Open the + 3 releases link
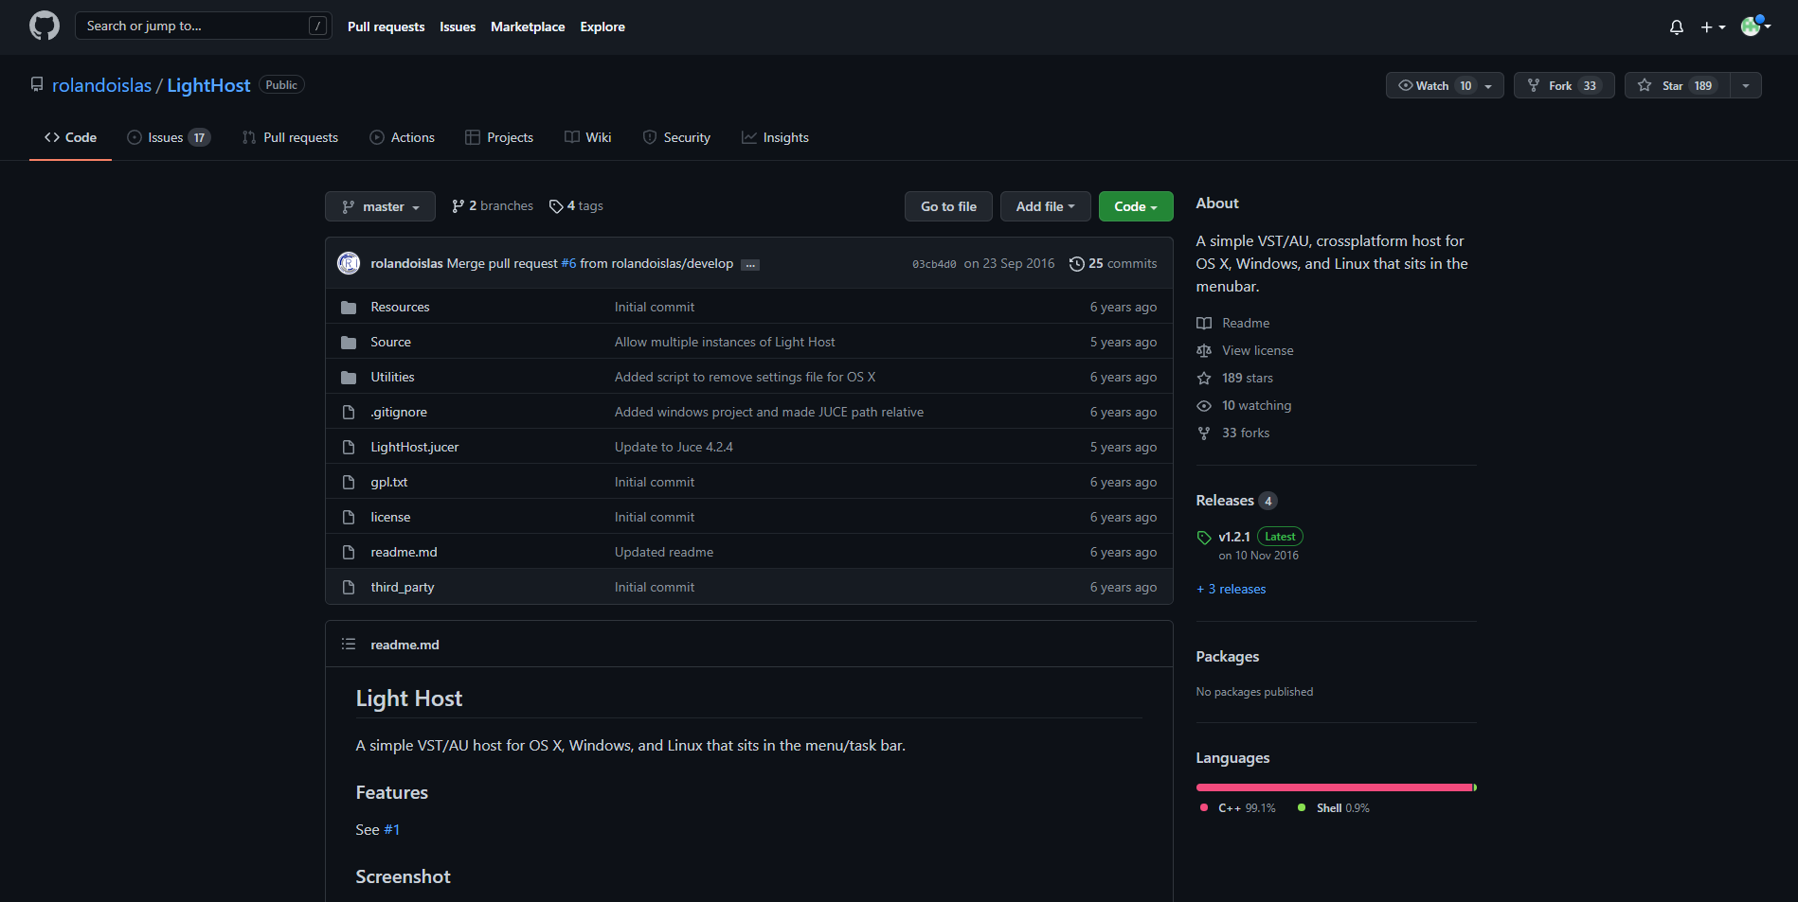The image size is (1798, 902). (1232, 589)
